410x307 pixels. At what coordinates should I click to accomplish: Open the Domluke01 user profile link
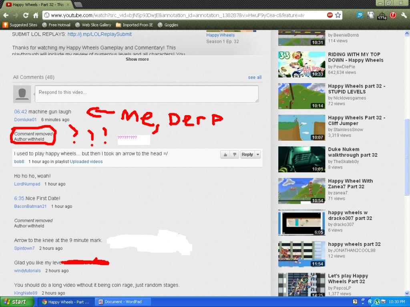(25, 120)
